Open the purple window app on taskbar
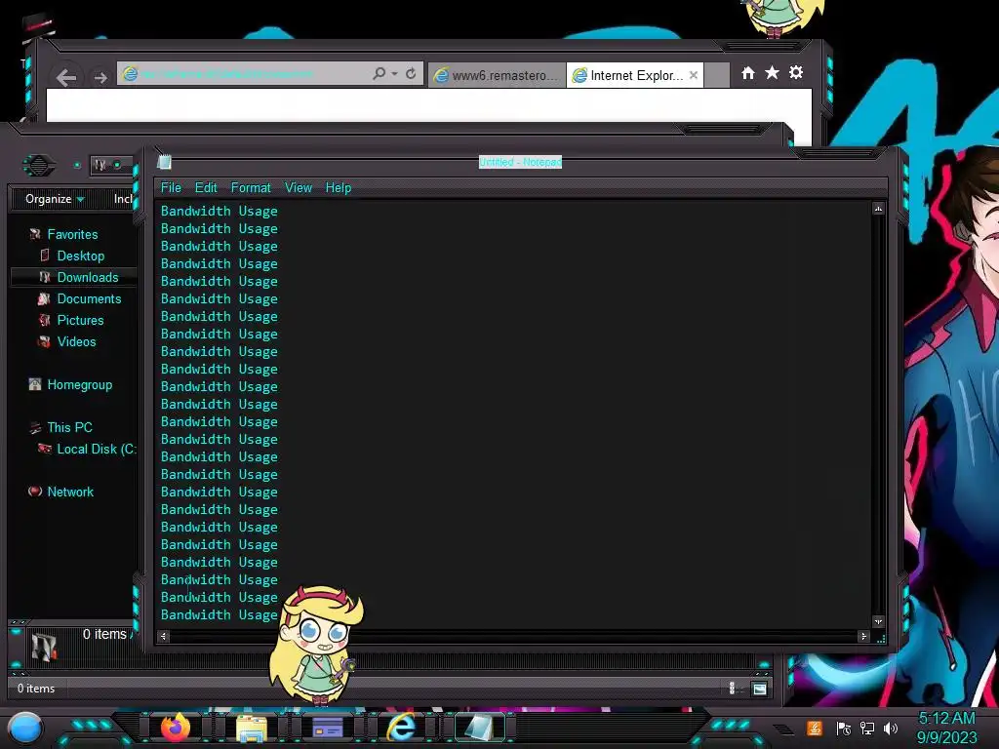Image resolution: width=999 pixels, height=749 pixels. pos(328,728)
